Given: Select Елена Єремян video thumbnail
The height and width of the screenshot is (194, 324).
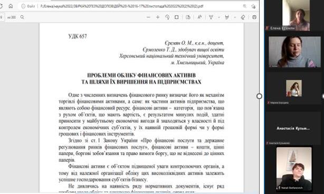Looking at the screenshot, I should [296, 15].
